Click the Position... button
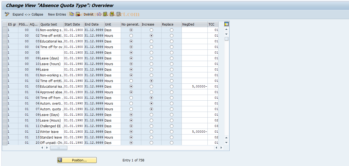Image resolution: width=349 pixels, height=166 pixels. point(77,160)
